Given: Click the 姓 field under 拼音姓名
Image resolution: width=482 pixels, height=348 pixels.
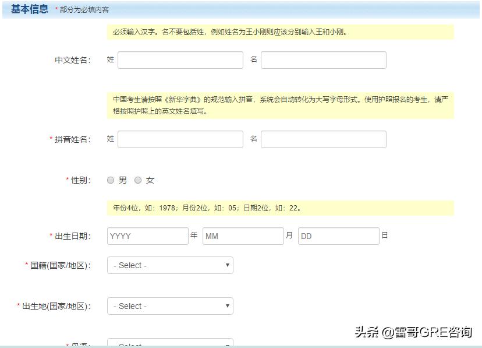Looking at the screenshot, I should click(x=180, y=139).
